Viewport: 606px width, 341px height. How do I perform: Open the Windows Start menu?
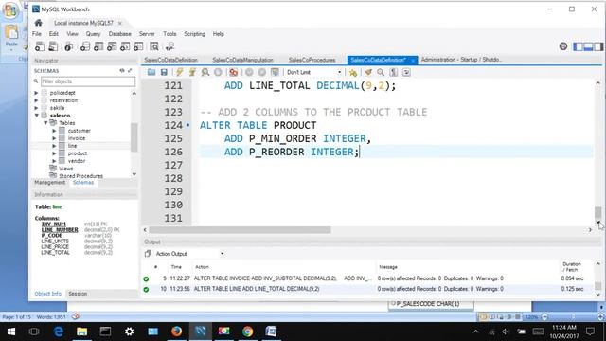[11, 332]
